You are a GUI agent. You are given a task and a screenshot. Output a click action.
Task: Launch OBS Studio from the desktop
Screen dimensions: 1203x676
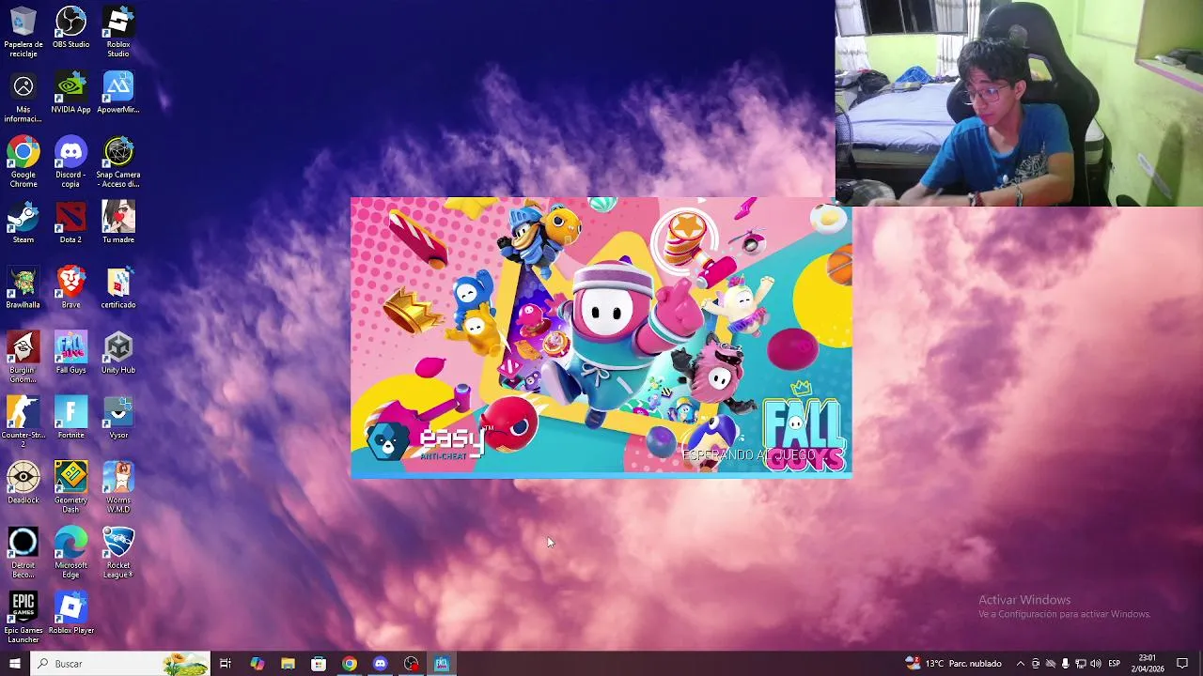point(70,27)
